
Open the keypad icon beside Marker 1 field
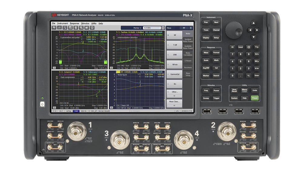point(163,28)
